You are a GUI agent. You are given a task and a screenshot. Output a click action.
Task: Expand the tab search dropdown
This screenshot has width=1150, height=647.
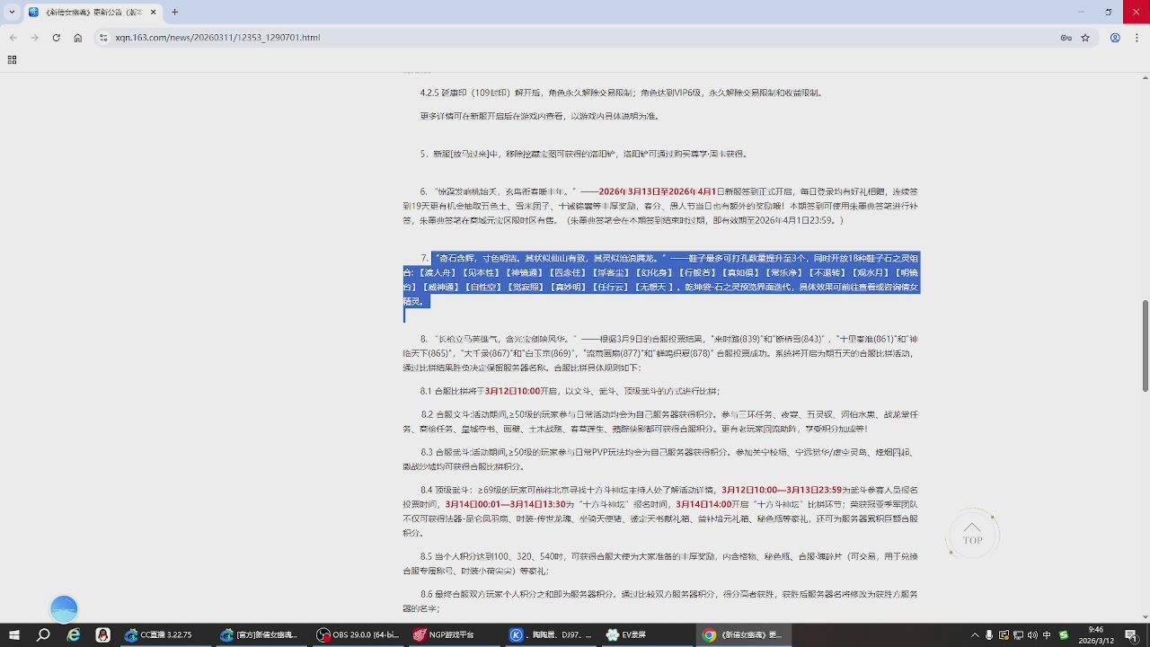point(12,12)
